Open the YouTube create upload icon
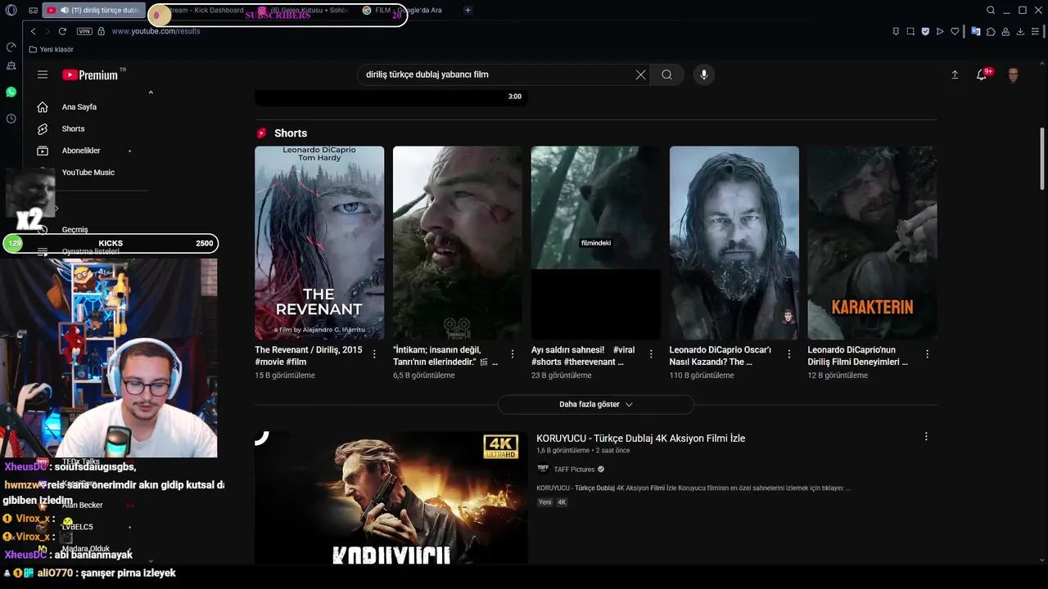Image resolution: width=1048 pixels, height=589 pixels. [x=955, y=74]
